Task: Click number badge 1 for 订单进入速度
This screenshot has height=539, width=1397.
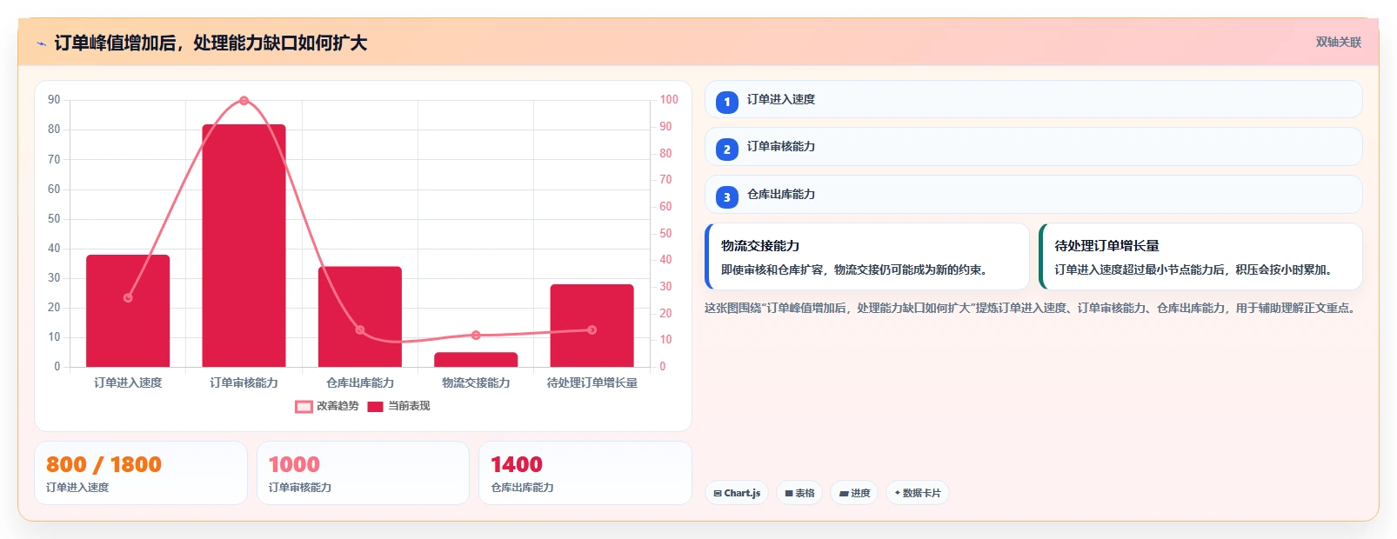Action: click(727, 102)
